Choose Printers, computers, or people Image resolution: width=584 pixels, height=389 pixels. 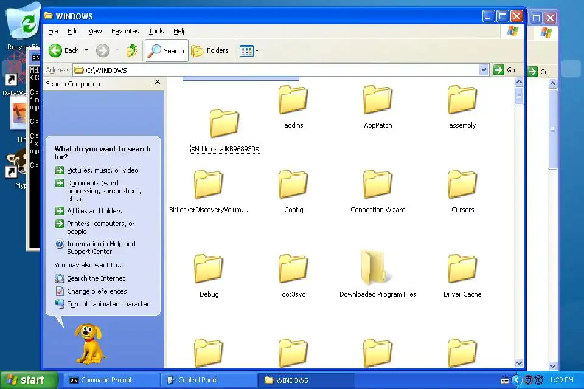point(100,227)
